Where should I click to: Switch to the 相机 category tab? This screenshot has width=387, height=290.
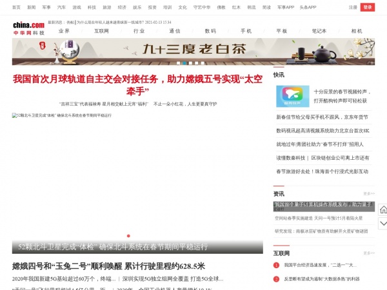pos(357,31)
